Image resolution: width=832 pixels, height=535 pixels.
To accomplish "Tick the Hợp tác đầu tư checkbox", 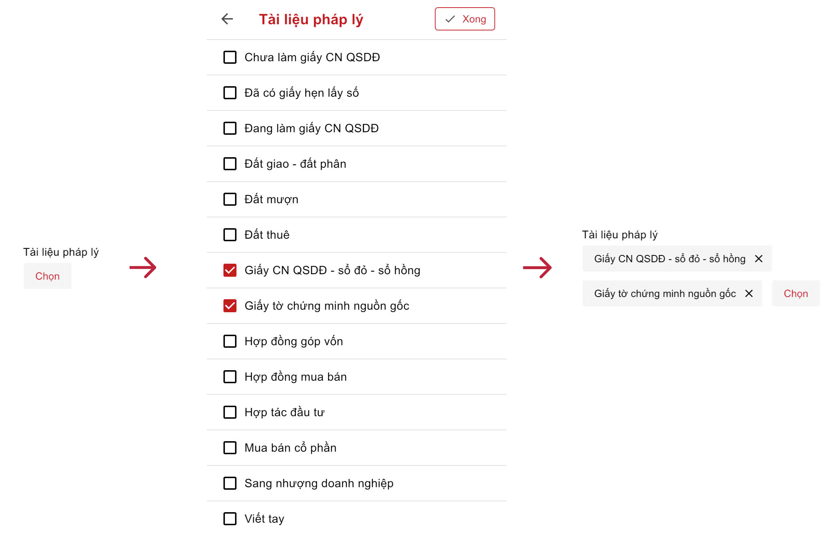I will point(230,412).
